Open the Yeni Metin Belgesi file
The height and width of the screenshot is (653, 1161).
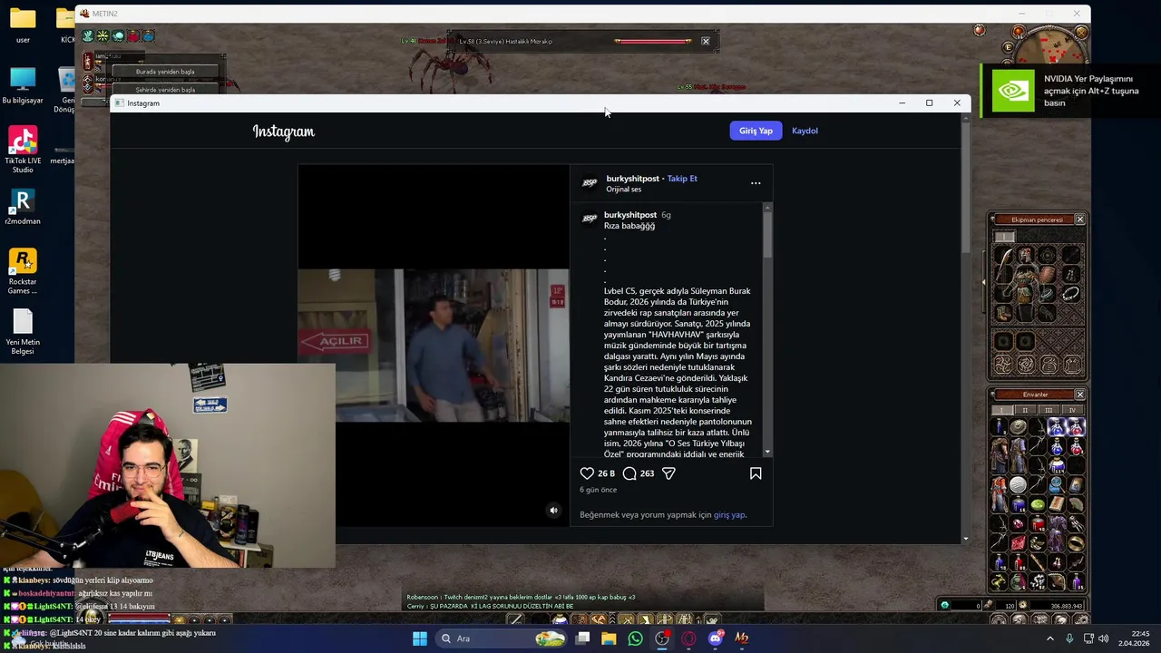23,333
